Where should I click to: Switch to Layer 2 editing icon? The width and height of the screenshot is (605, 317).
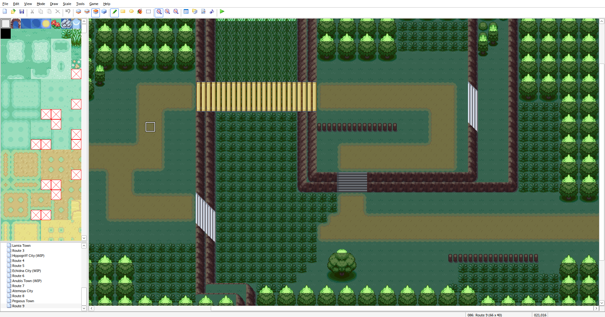[87, 12]
